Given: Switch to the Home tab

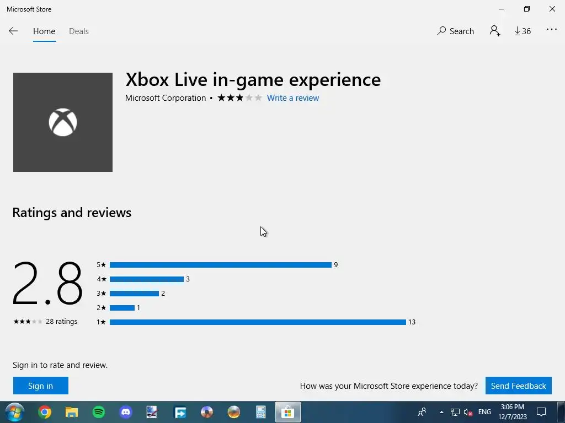Looking at the screenshot, I should (44, 31).
